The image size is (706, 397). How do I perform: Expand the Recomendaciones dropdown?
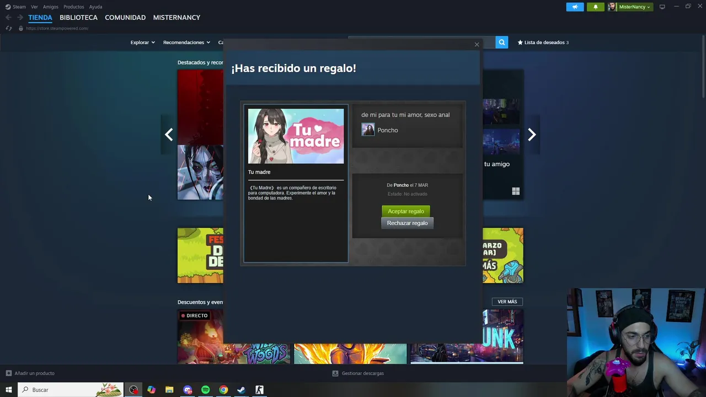pos(186,42)
